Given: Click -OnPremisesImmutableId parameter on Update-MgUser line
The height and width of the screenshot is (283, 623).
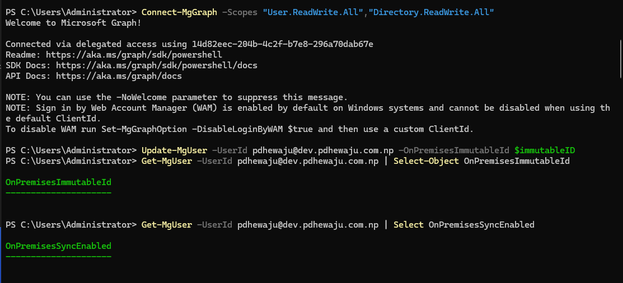Looking at the screenshot, I should point(453,150).
